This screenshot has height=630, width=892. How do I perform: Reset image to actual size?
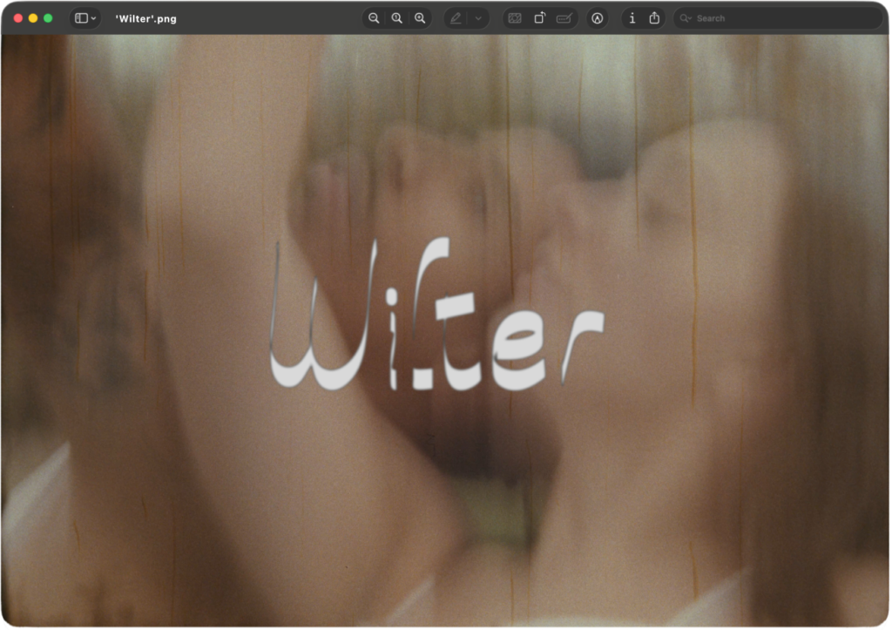396,18
